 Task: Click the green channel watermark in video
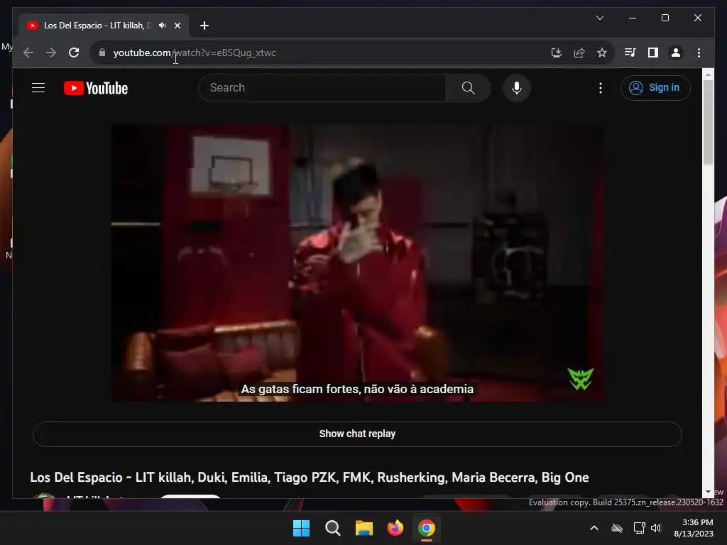pyautogui.click(x=580, y=379)
